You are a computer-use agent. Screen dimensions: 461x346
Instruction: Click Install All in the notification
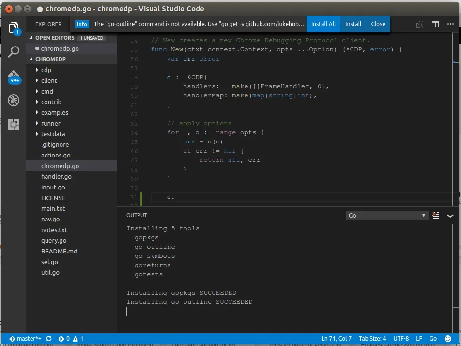[323, 24]
